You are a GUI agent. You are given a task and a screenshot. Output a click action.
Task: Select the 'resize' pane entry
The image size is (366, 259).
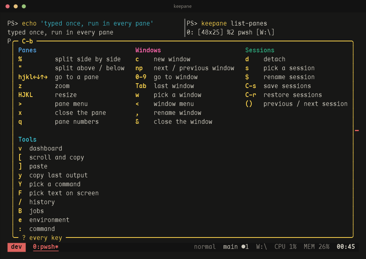[66, 95]
